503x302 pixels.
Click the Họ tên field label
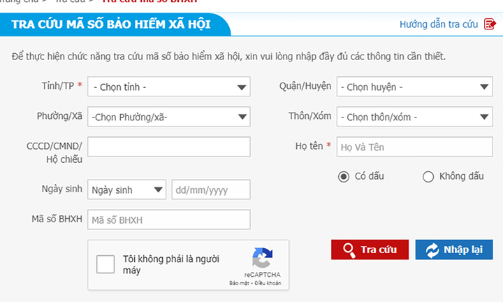point(309,146)
